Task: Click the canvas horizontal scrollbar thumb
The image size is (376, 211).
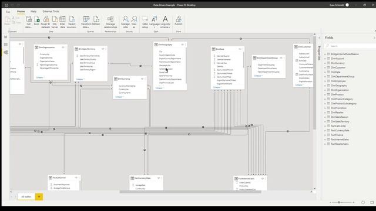Action: tap(190, 192)
